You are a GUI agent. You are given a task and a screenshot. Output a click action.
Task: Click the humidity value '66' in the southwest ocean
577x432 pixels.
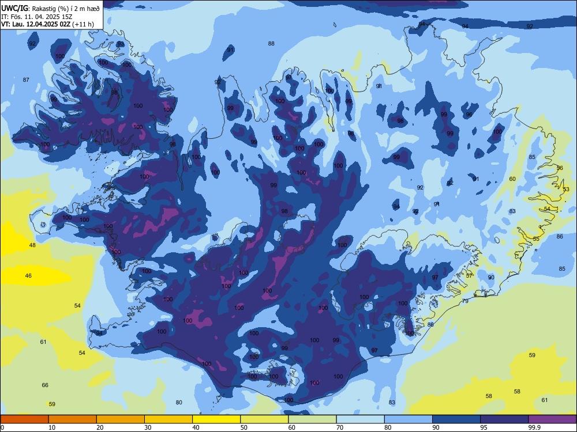(x=45, y=385)
